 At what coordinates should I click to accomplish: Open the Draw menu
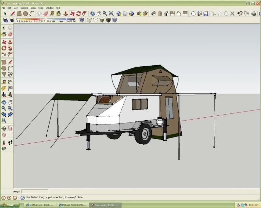[33, 8]
